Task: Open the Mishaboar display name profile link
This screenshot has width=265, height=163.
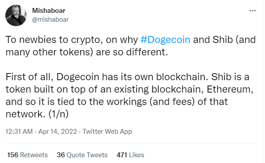Action: pos(49,11)
